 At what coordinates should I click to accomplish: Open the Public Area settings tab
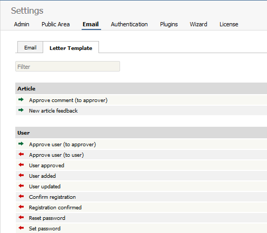(x=56, y=24)
